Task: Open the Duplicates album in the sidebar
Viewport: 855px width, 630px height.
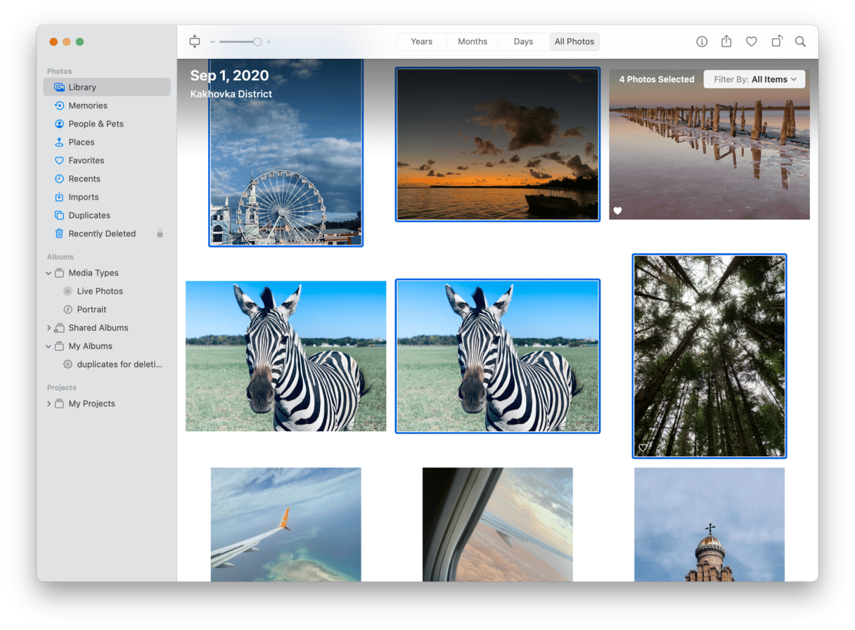Action: pyautogui.click(x=89, y=215)
